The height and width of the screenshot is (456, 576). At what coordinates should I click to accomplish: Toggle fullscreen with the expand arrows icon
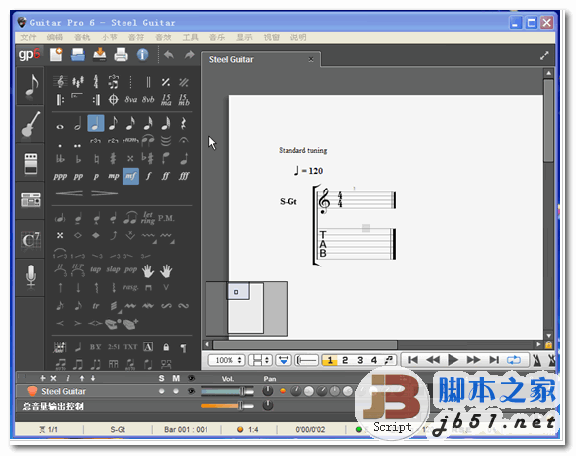tap(544, 55)
